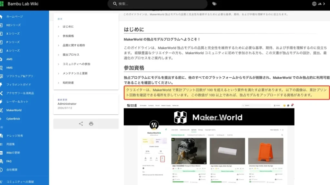The image size is (330, 185).
Task: Click the FAQ sidebar icon
Action: [x=1, y=161]
